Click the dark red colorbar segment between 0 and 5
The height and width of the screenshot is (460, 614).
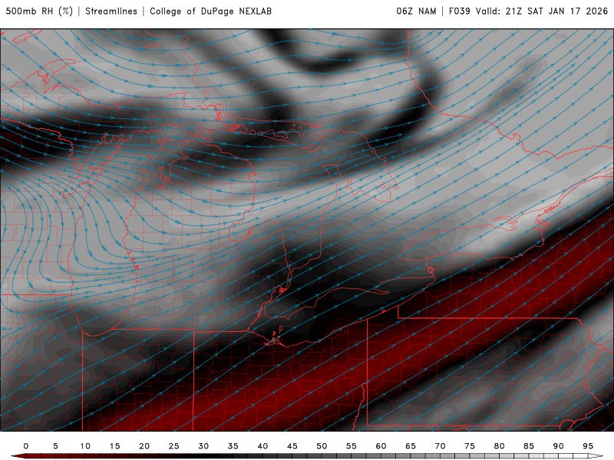click(x=41, y=456)
